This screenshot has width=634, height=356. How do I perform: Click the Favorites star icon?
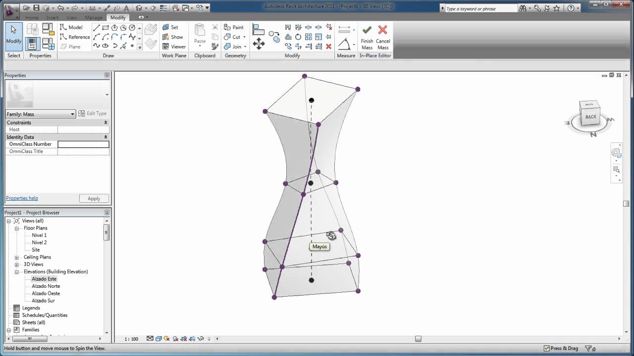556,8
